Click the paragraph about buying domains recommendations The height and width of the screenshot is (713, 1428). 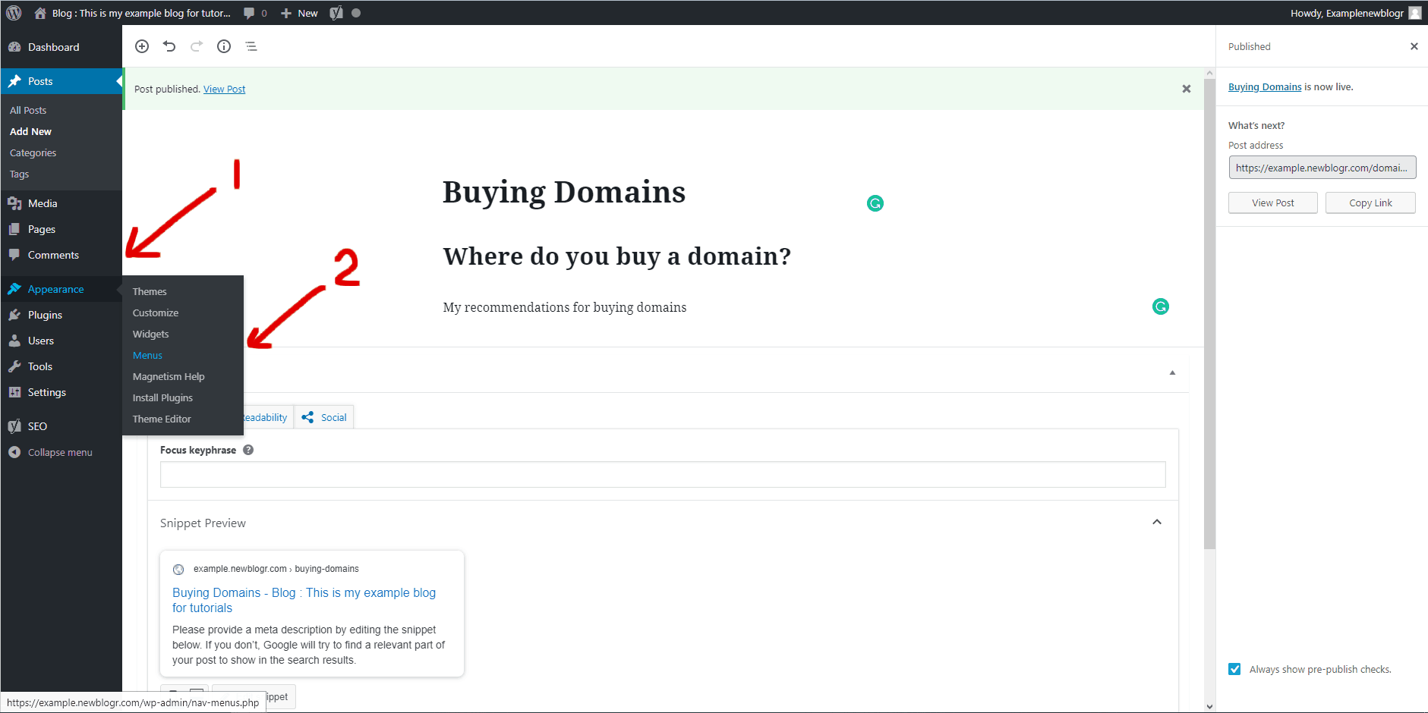coord(565,307)
